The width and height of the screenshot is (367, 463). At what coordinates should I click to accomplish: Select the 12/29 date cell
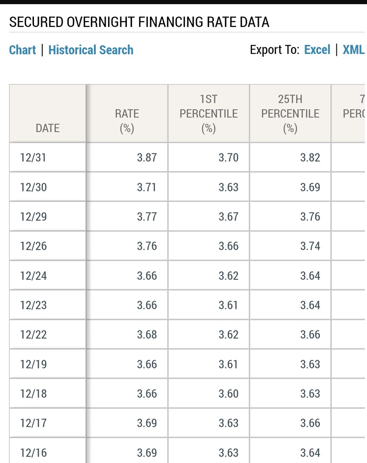tap(33, 217)
